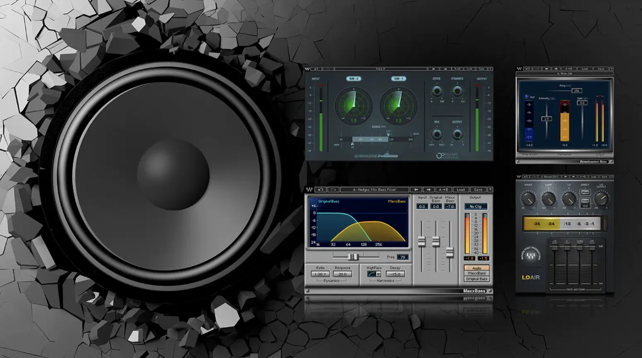This screenshot has height=358, width=642.
Task: Open help question mark in MaxxBass
Action: (490, 190)
